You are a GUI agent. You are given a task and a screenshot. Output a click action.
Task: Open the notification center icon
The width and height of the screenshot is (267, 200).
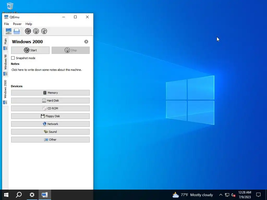(x=258, y=195)
